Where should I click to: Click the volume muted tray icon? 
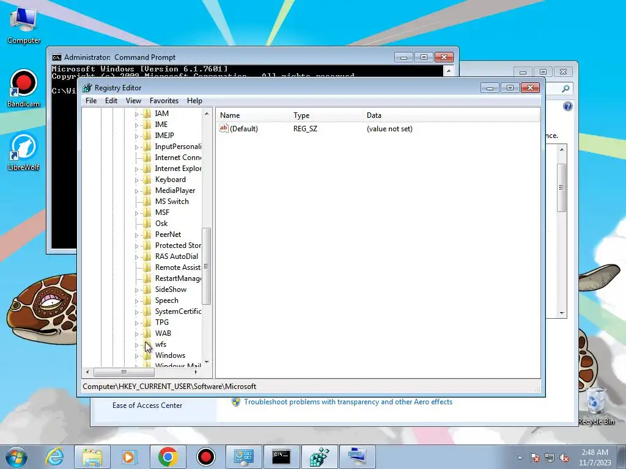[564, 458]
